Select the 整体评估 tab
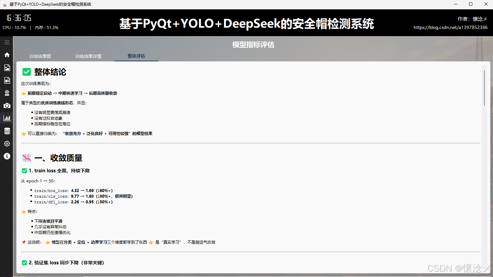 coord(136,56)
